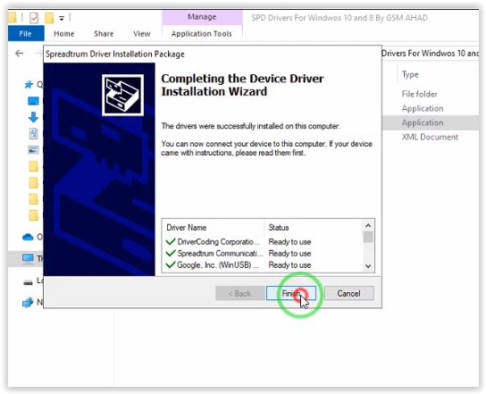Click the last yellow folder in the sidebar
486x394 pixels.
33,215
